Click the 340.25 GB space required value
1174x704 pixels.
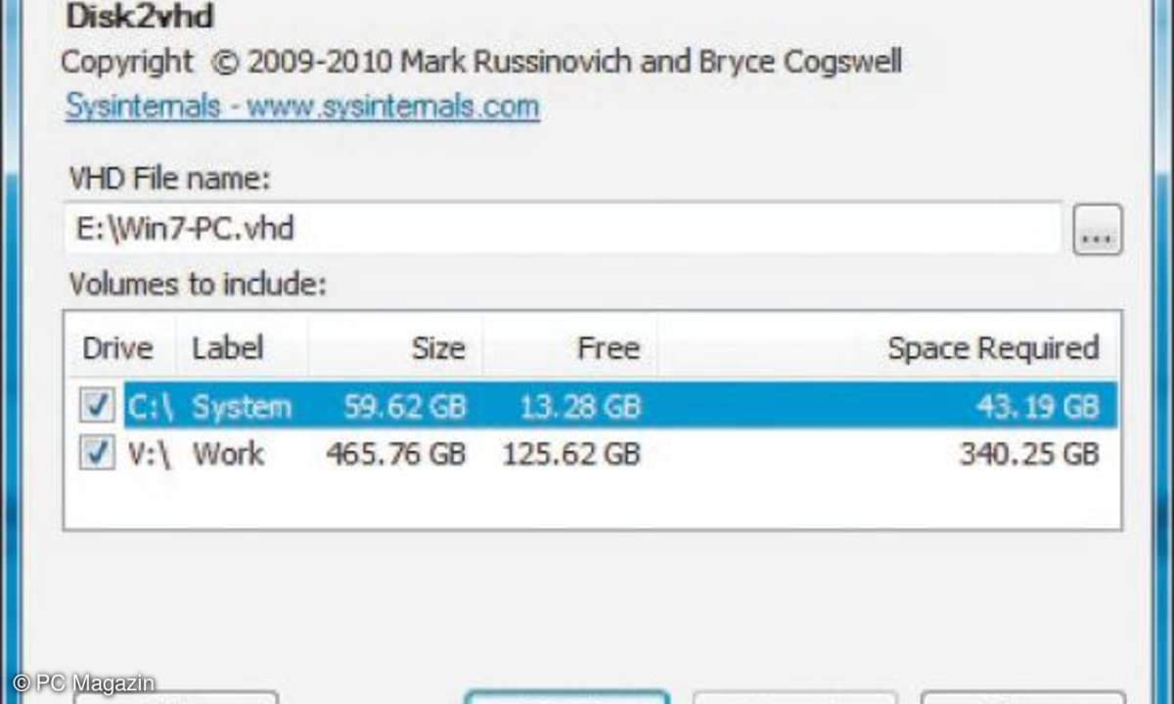[x=1029, y=454]
